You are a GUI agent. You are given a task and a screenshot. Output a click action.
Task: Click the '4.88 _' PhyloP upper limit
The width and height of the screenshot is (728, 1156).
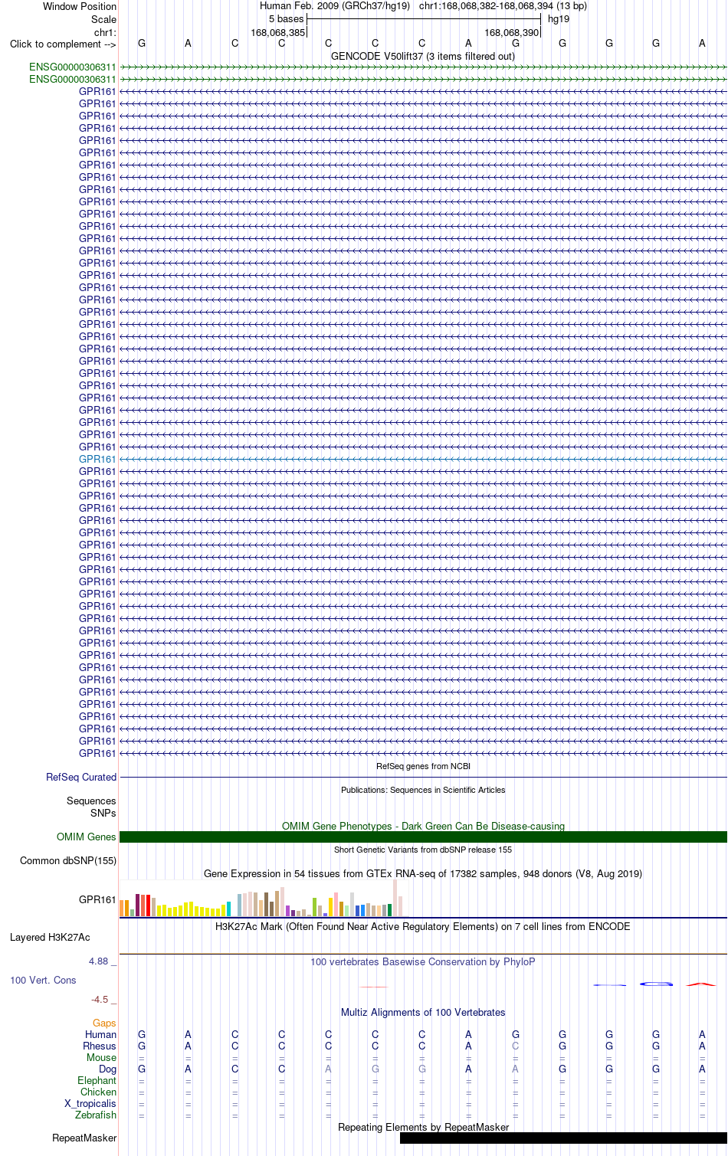coord(103,961)
